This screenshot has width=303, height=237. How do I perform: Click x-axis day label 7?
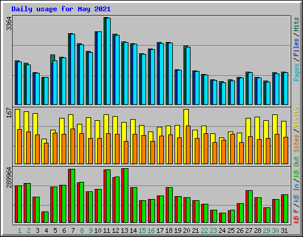point(73,230)
